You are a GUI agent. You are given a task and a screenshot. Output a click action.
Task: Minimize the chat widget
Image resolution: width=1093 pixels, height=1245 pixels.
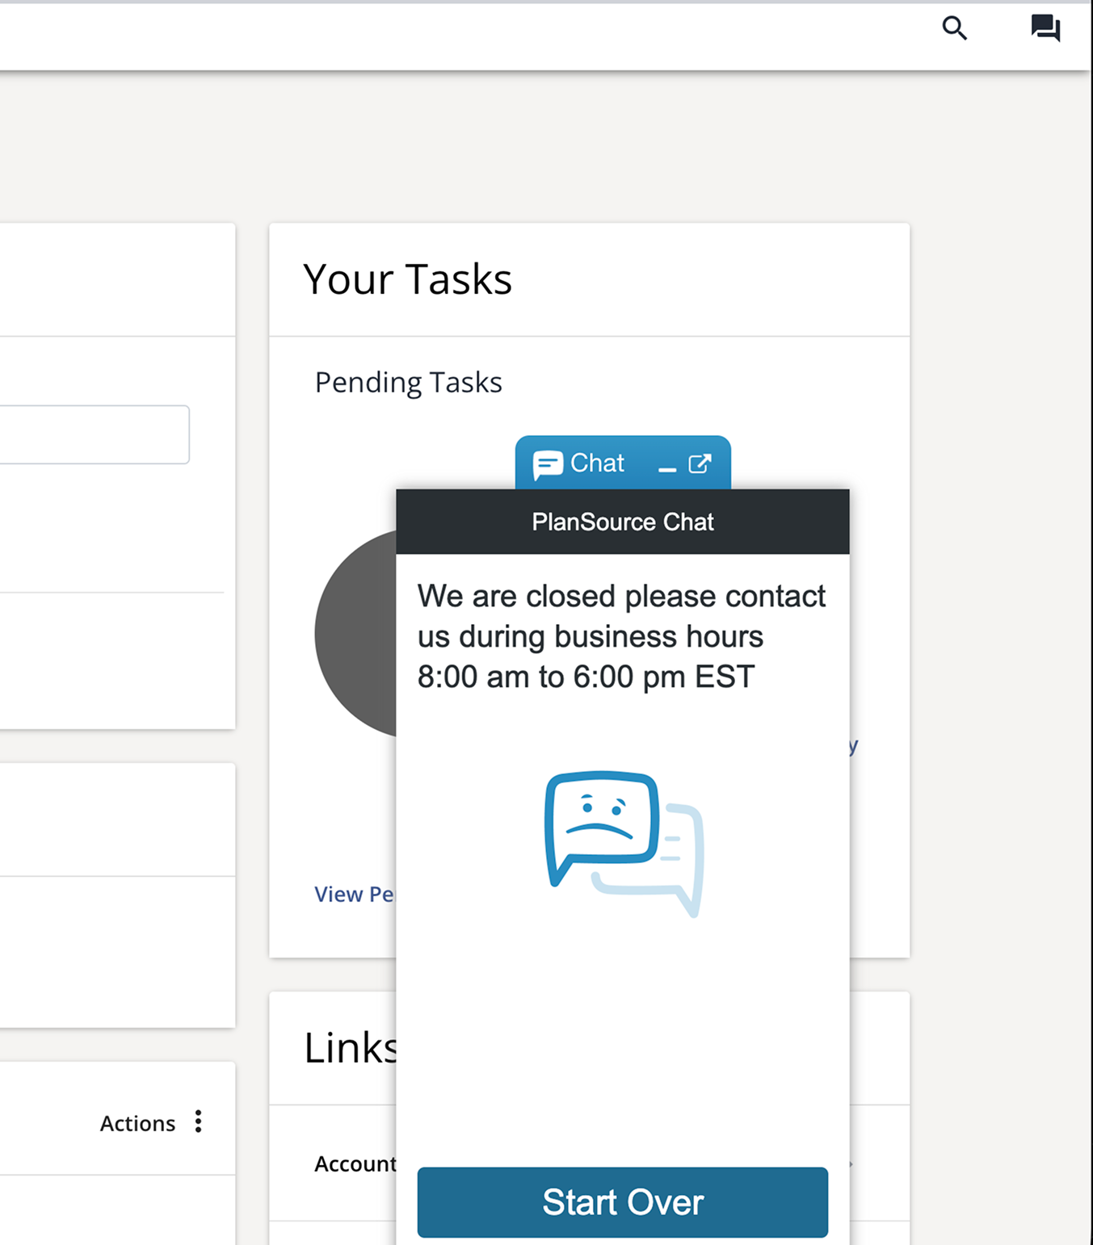point(666,467)
